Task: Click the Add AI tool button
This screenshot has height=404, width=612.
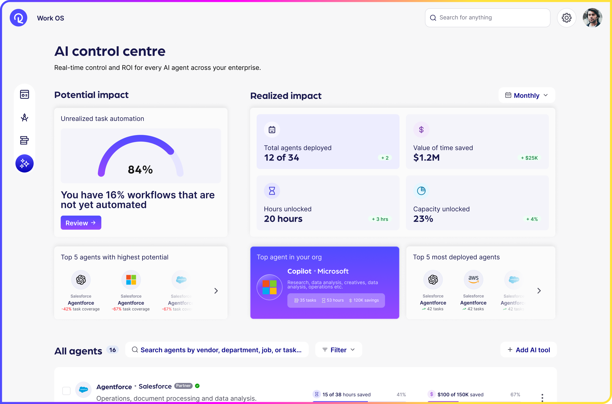Action: pyautogui.click(x=528, y=350)
